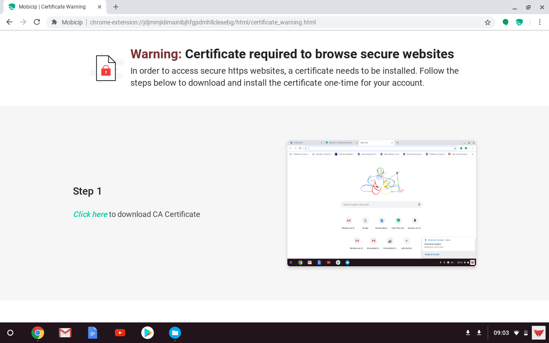
Task: Click the red user avatar in tray
Action: (x=539, y=333)
